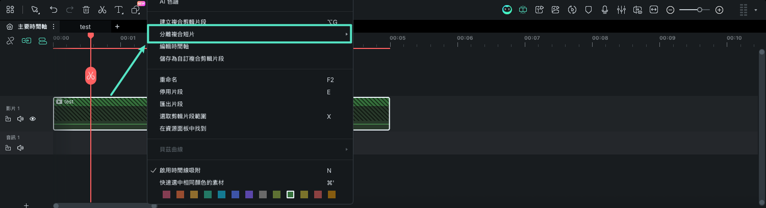Click the marker shield icon
This screenshot has height=208, width=766.
[x=588, y=10]
